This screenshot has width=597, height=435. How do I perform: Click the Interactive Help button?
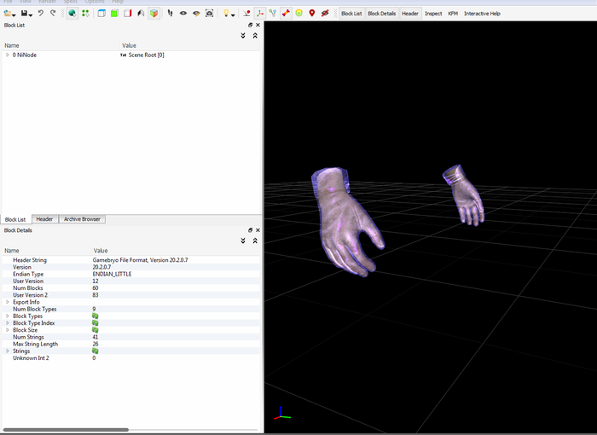(x=482, y=14)
